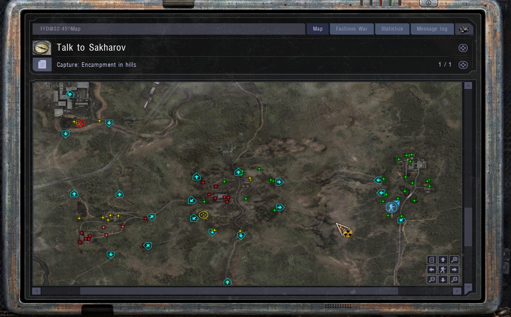Click the "FFD@32-45\\Map" path label

pyautogui.click(x=60, y=29)
